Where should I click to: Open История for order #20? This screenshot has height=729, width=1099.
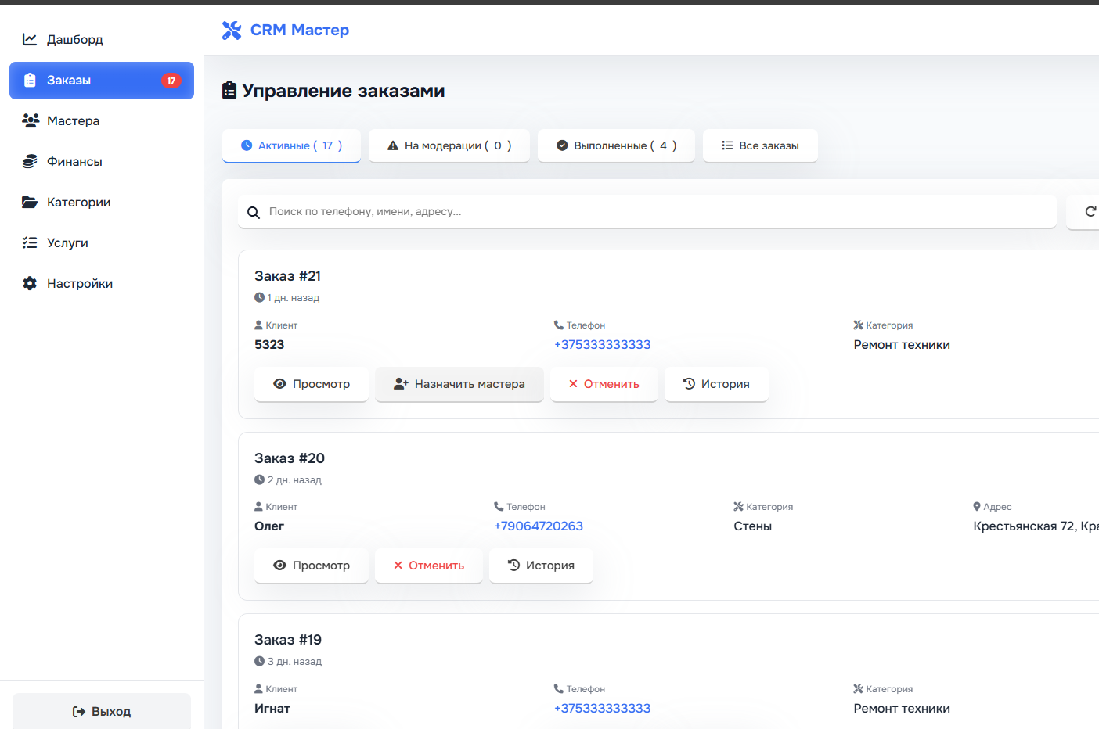[x=541, y=566]
